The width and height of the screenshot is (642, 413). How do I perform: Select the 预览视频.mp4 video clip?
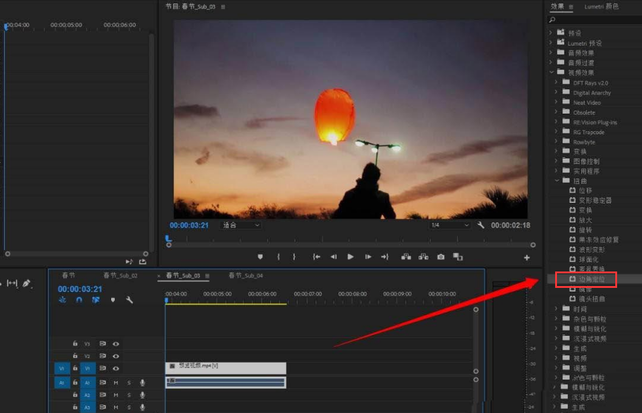(x=225, y=368)
